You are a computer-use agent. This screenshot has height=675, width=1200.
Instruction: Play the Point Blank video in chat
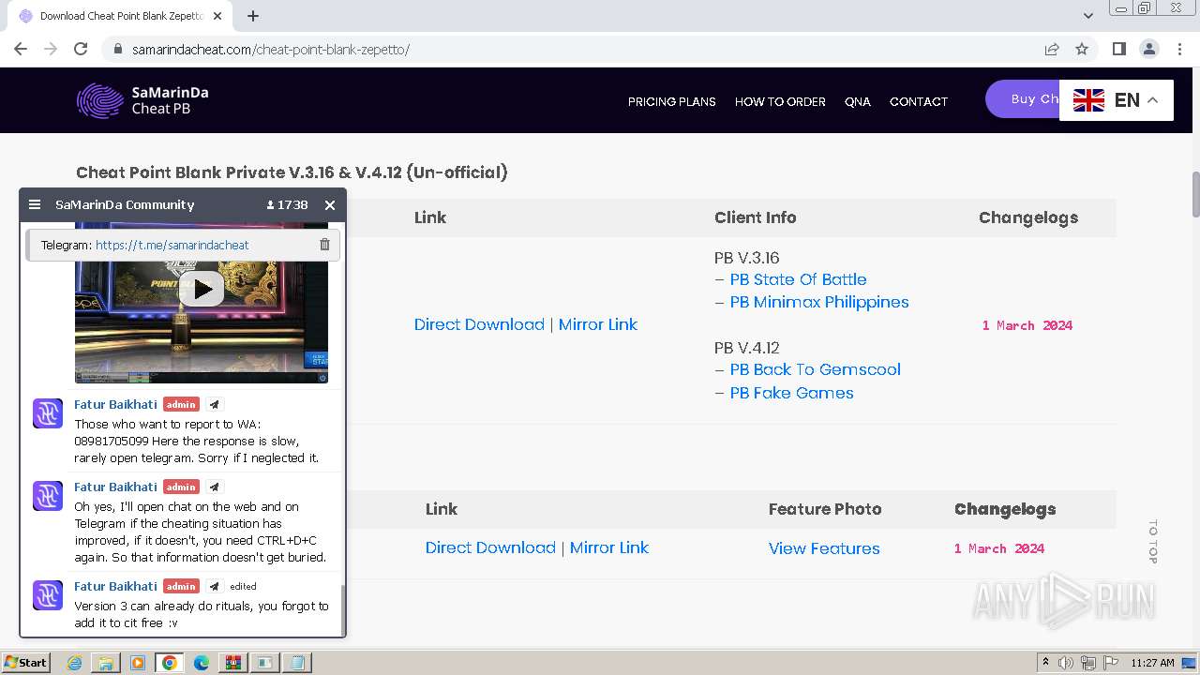(x=202, y=290)
